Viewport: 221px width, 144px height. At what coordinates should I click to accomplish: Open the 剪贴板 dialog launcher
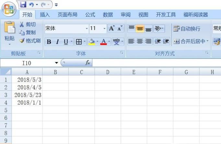(x=39, y=53)
